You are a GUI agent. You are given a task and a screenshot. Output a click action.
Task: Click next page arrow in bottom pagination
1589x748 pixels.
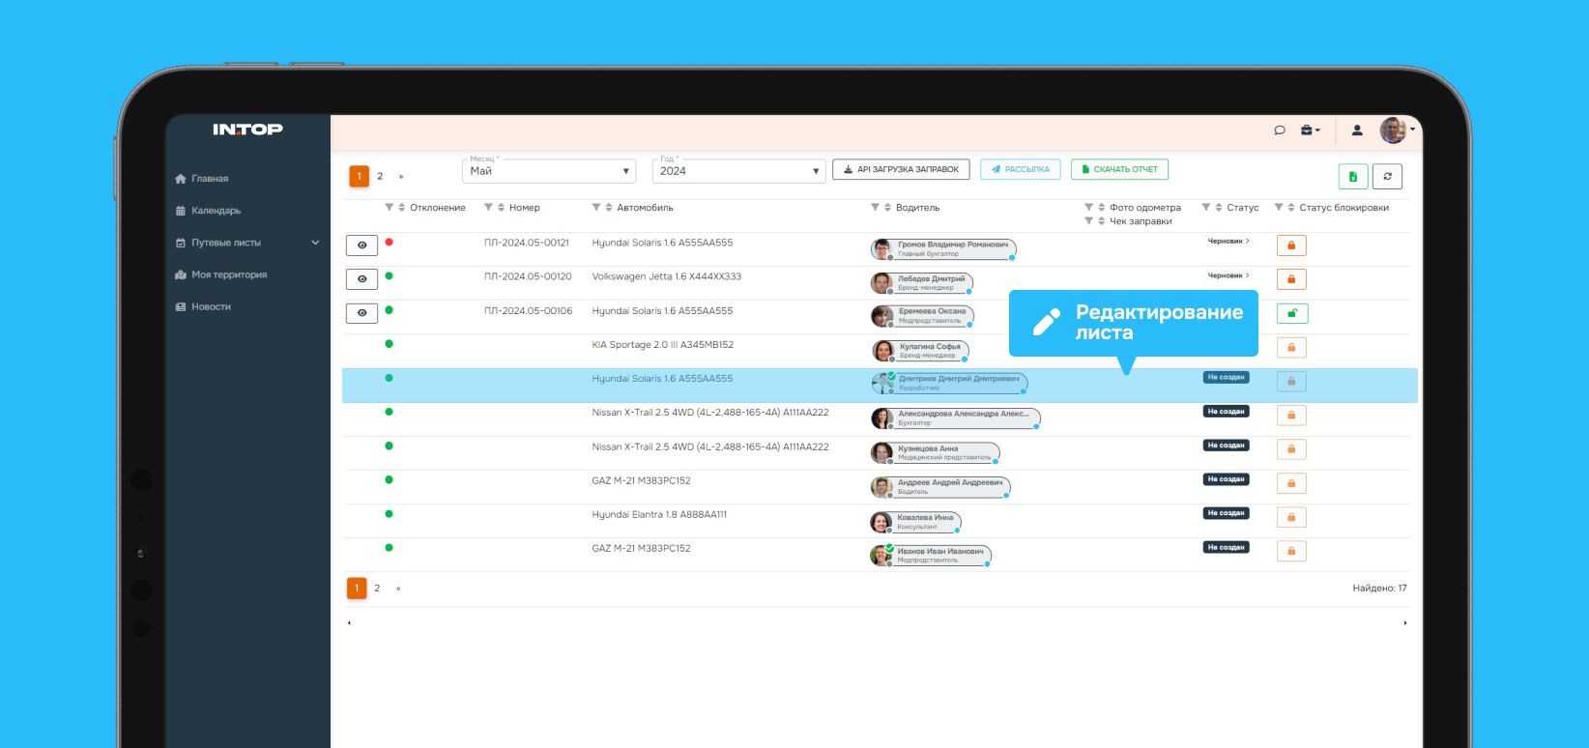pyautogui.click(x=398, y=588)
